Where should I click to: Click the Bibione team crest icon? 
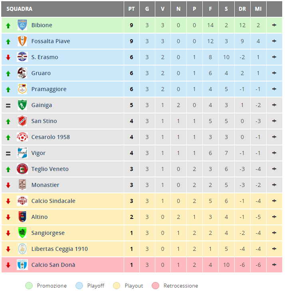point(22,25)
